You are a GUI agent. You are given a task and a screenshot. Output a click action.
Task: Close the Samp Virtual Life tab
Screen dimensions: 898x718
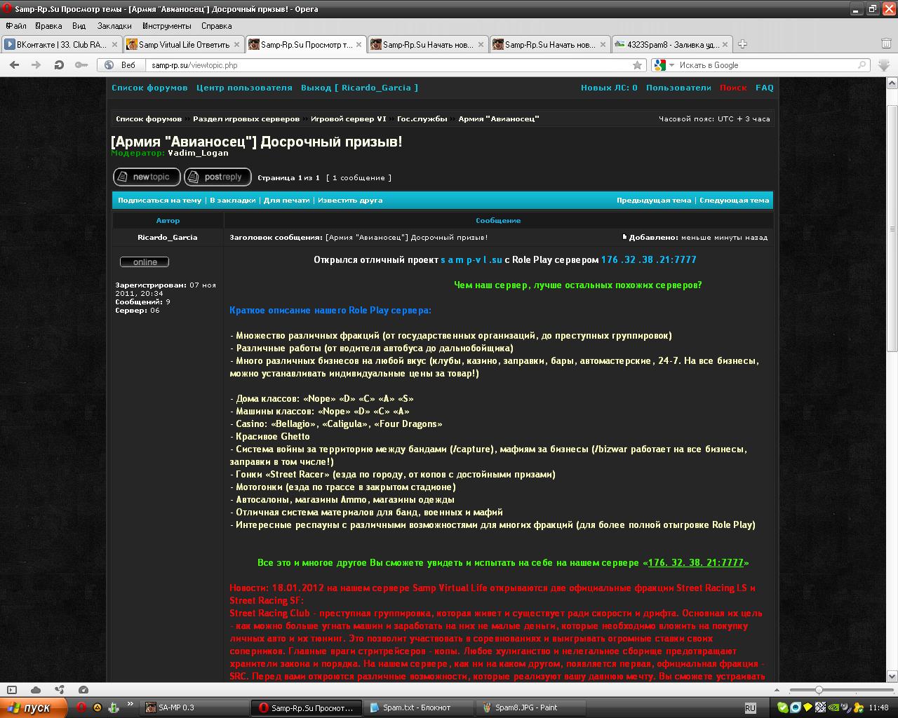(236, 44)
